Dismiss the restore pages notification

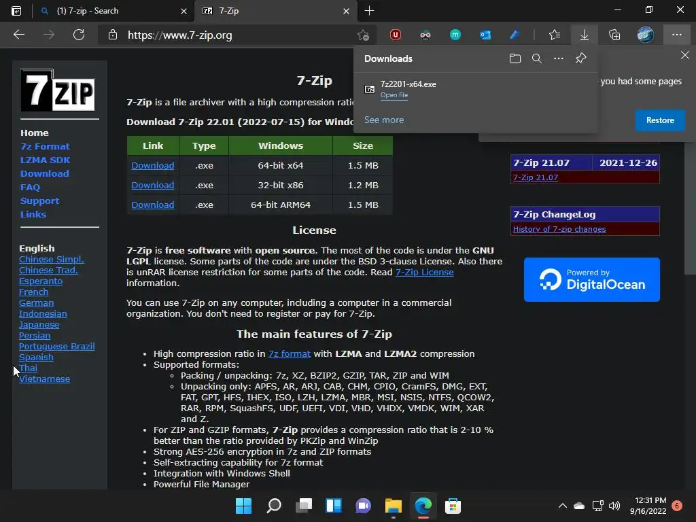point(685,55)
